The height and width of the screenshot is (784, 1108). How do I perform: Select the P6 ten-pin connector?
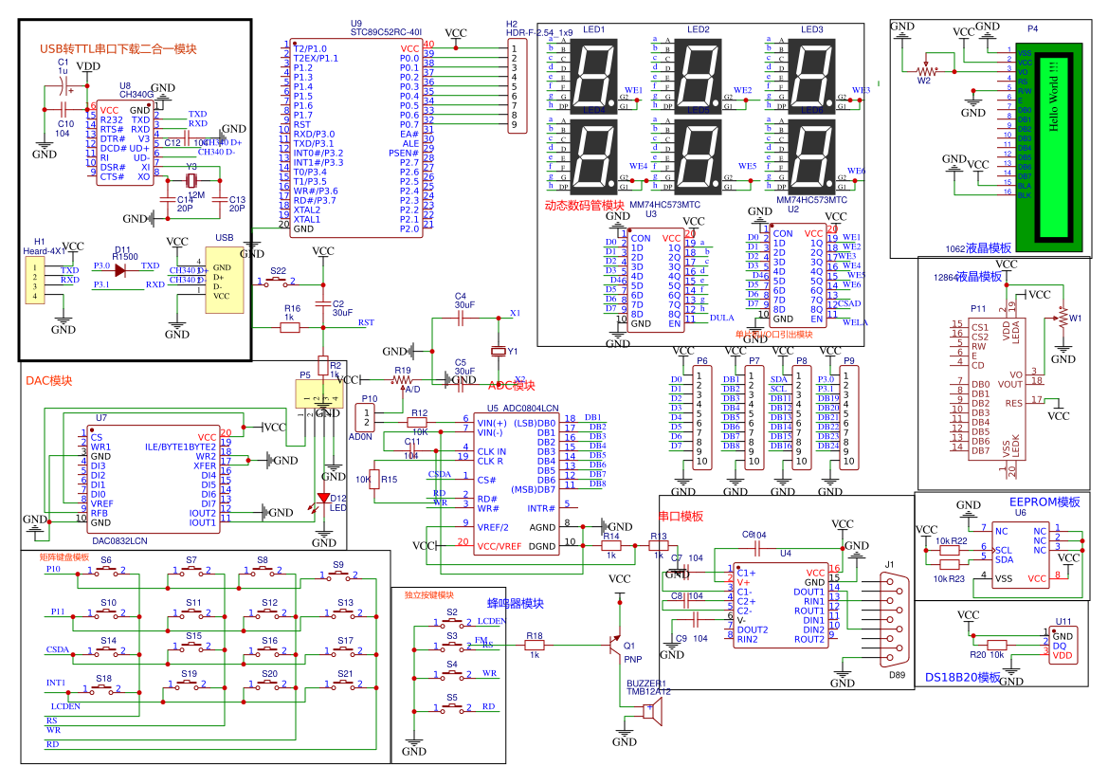pos(701,418)
